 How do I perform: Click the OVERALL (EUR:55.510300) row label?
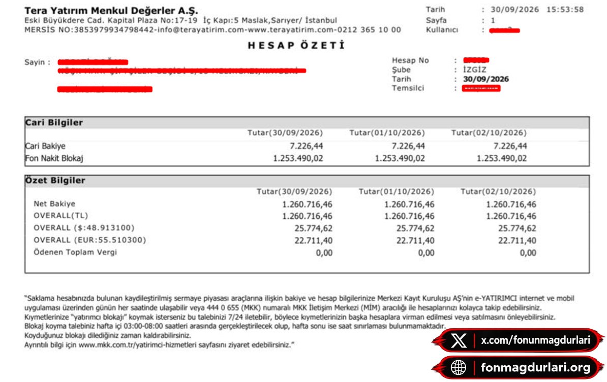click(x=90, y=240)
